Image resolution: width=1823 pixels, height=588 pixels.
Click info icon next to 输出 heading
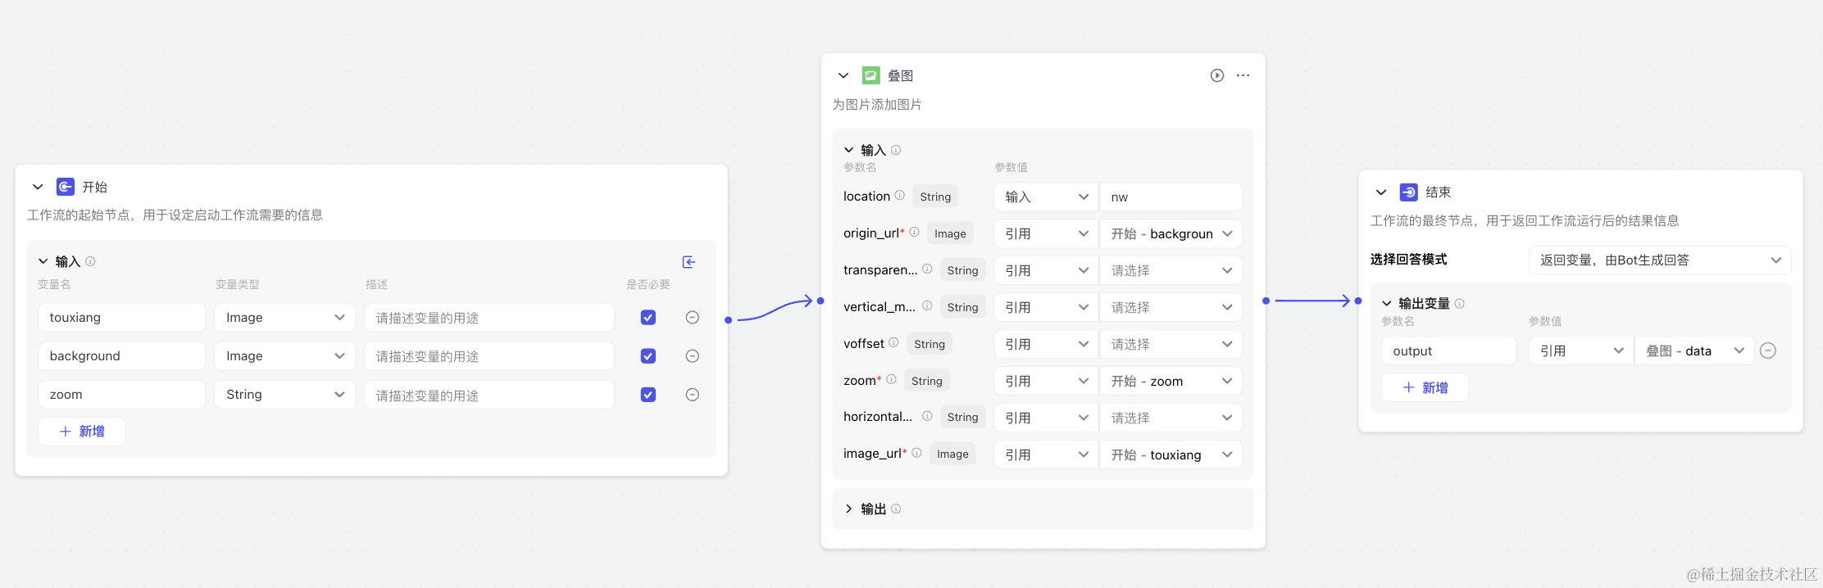click(x=896, y=509)
